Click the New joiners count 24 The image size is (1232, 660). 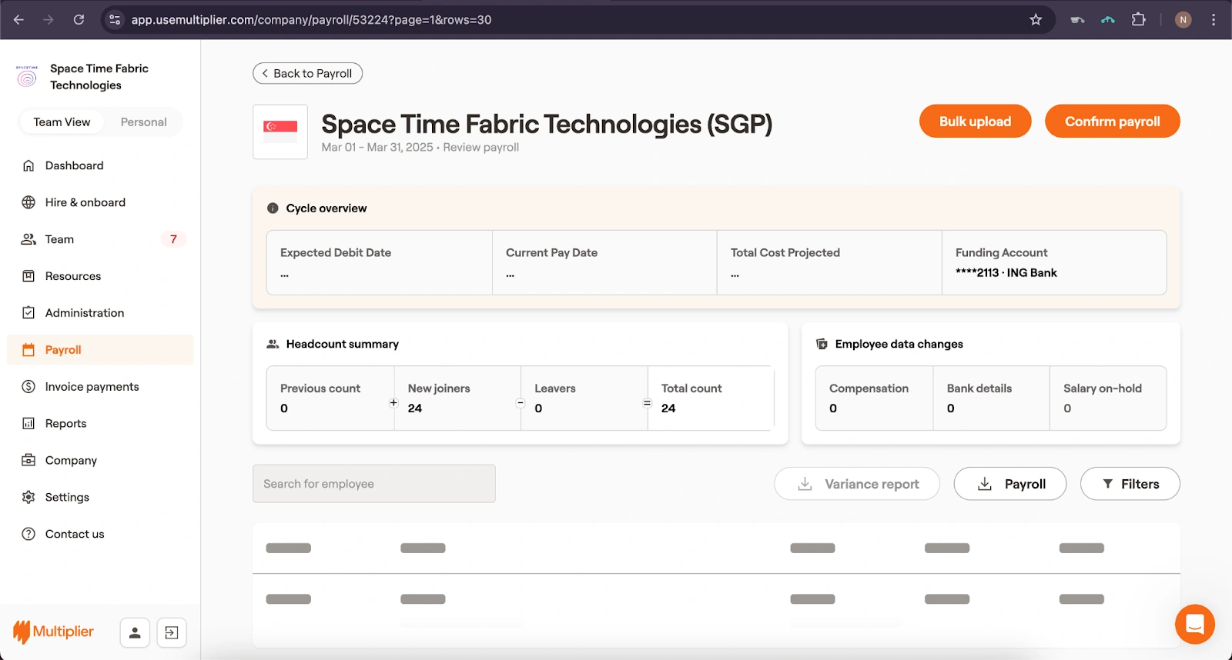[x=415, y=408]
